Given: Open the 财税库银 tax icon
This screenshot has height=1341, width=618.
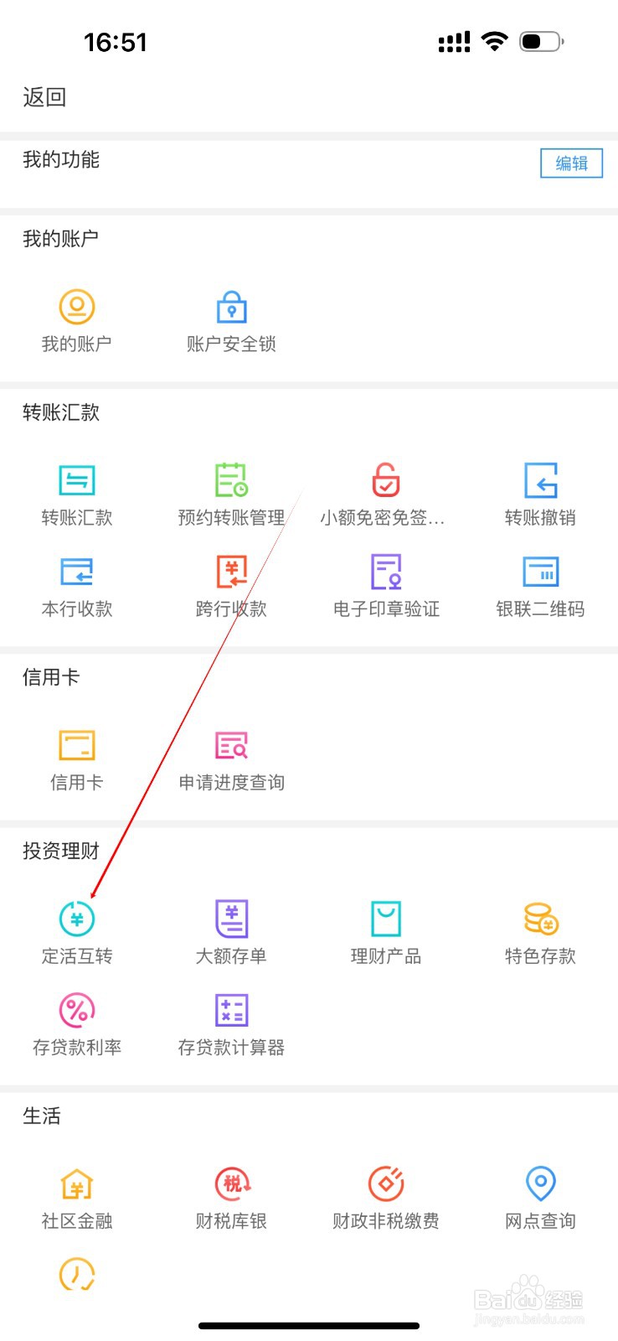Looking at the screenshot, I should click(x=232, y=1183).
